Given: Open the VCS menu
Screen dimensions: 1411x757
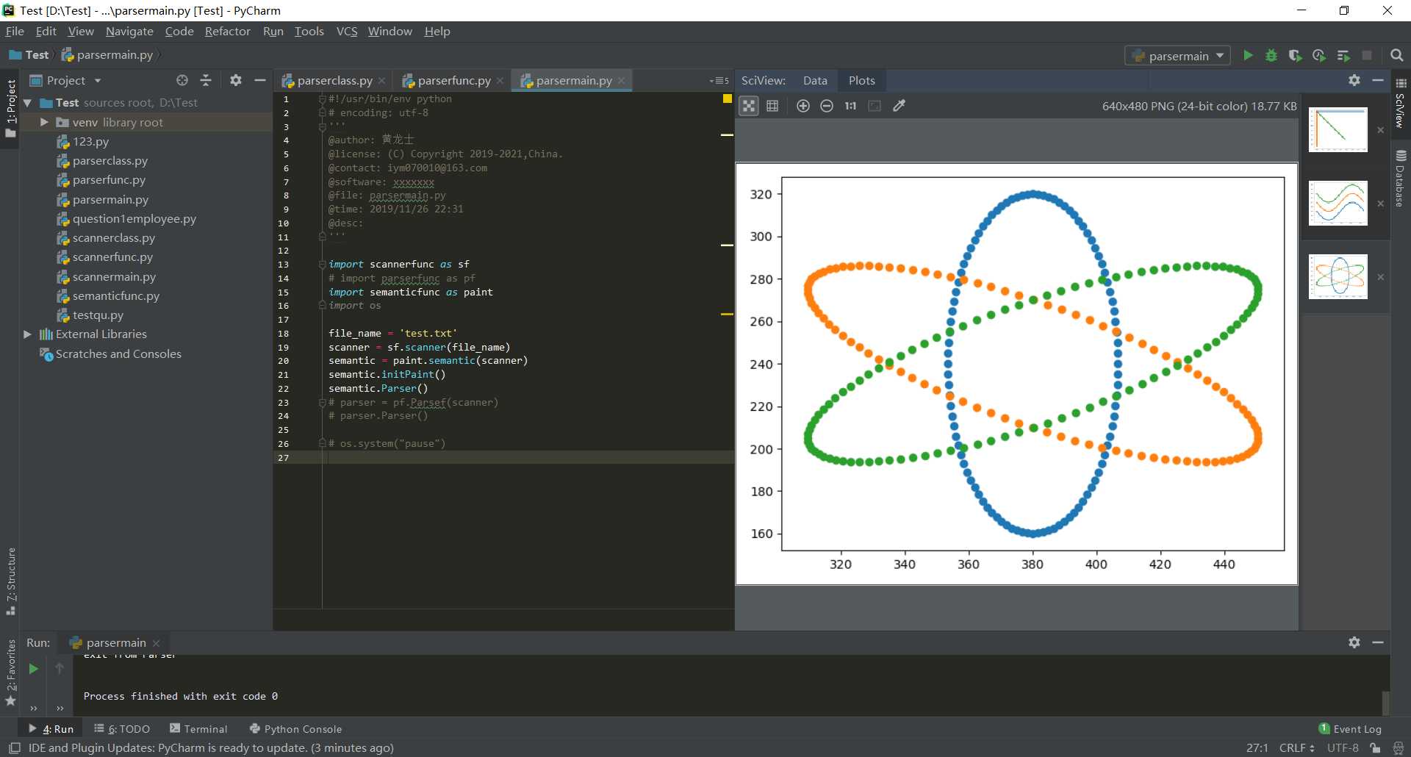Looking at the screenshot, I should [x=347, y=31].
